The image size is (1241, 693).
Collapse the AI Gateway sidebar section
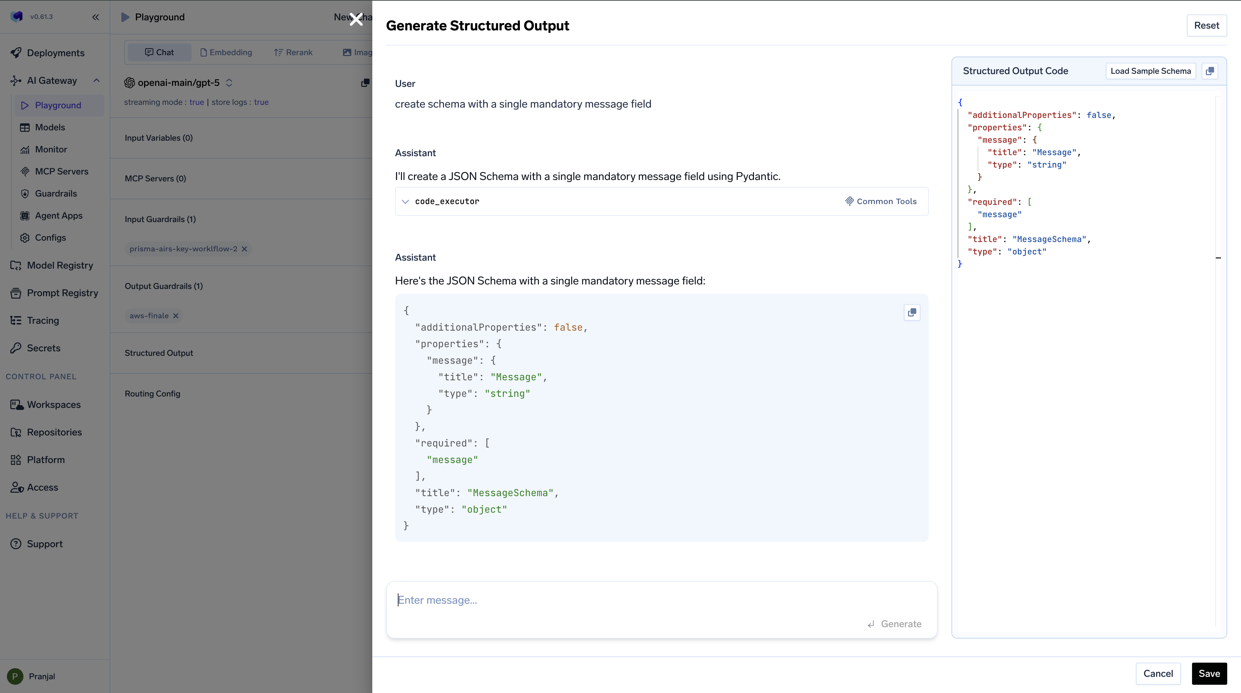click(97, 80)
